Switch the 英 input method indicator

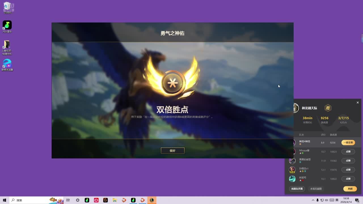pos(337,200)
